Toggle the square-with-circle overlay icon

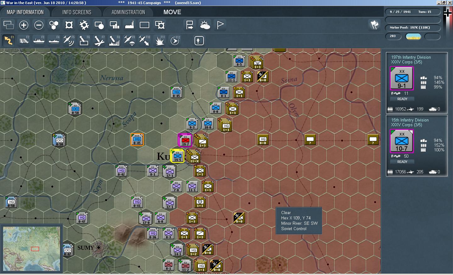click(99, 25)
